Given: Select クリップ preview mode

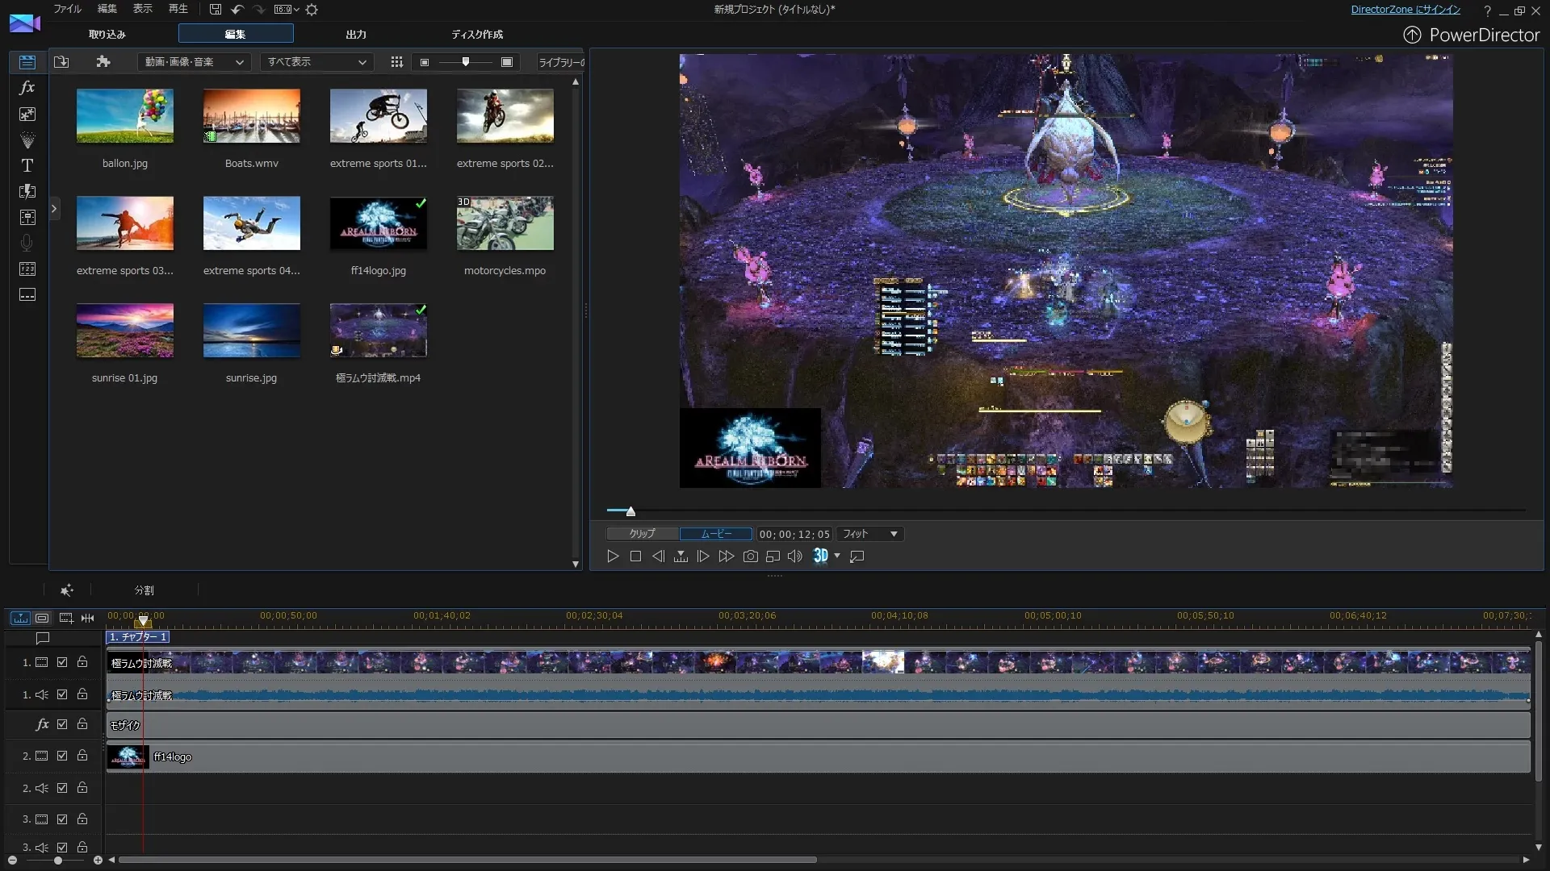Looking at the screenshot, I should point(643,534).
